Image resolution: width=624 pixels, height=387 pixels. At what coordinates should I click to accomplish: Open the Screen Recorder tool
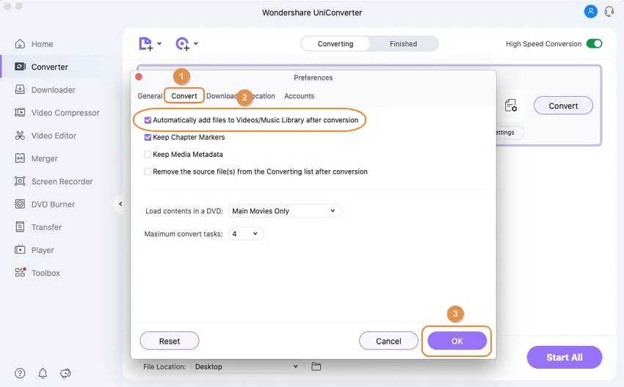tap(54, 182)
